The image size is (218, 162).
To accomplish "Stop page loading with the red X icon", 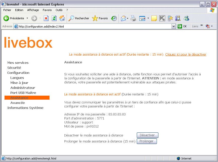I will coord(46,18).
